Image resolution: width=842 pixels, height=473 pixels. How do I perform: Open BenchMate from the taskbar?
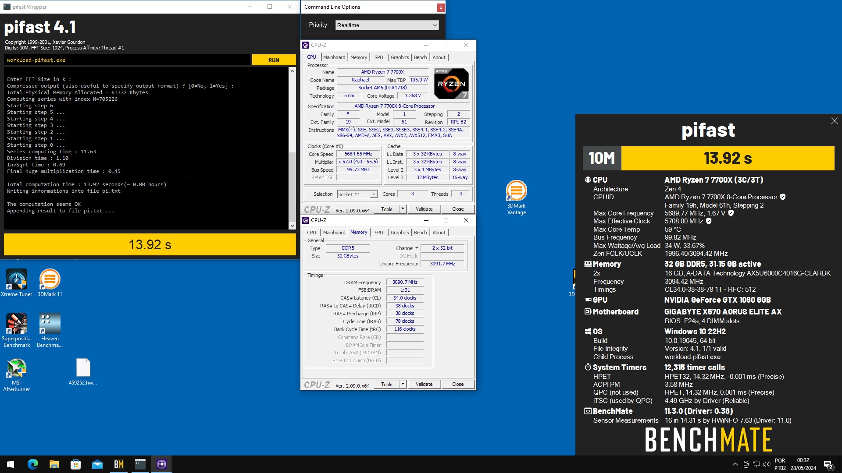pyautogui.click(x=118, y=464)
